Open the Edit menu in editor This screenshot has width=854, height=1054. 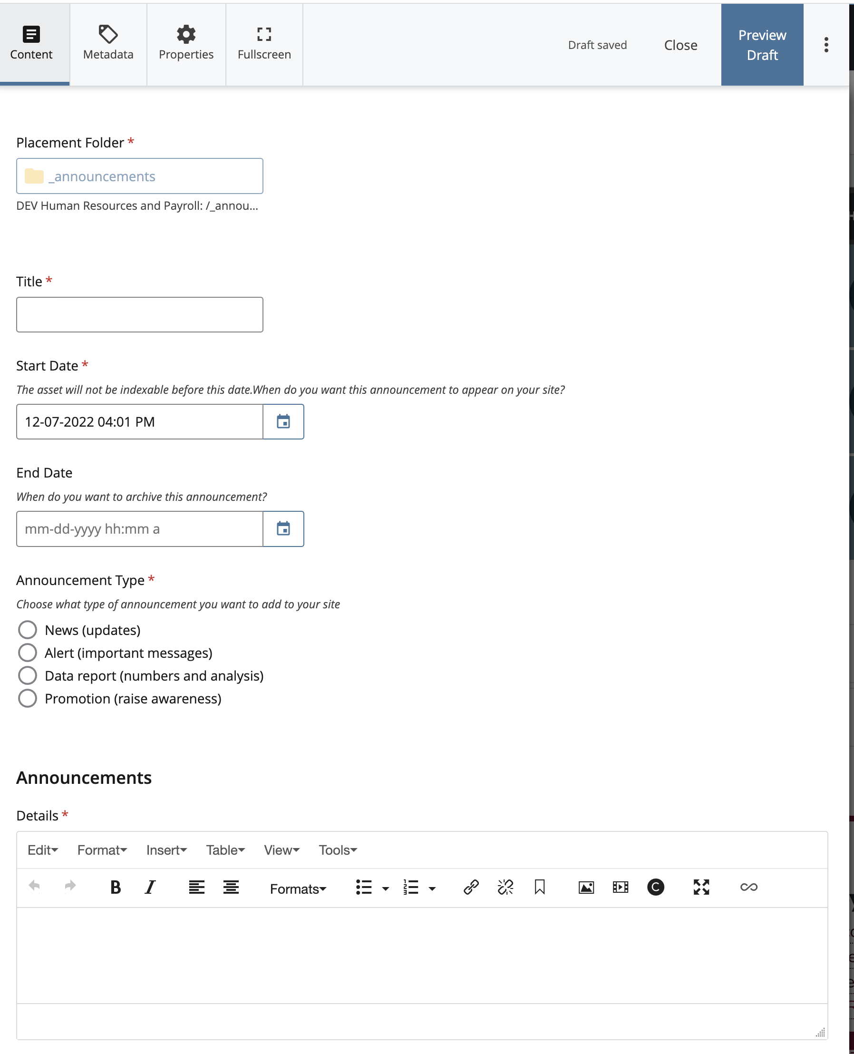coord(43,850)
